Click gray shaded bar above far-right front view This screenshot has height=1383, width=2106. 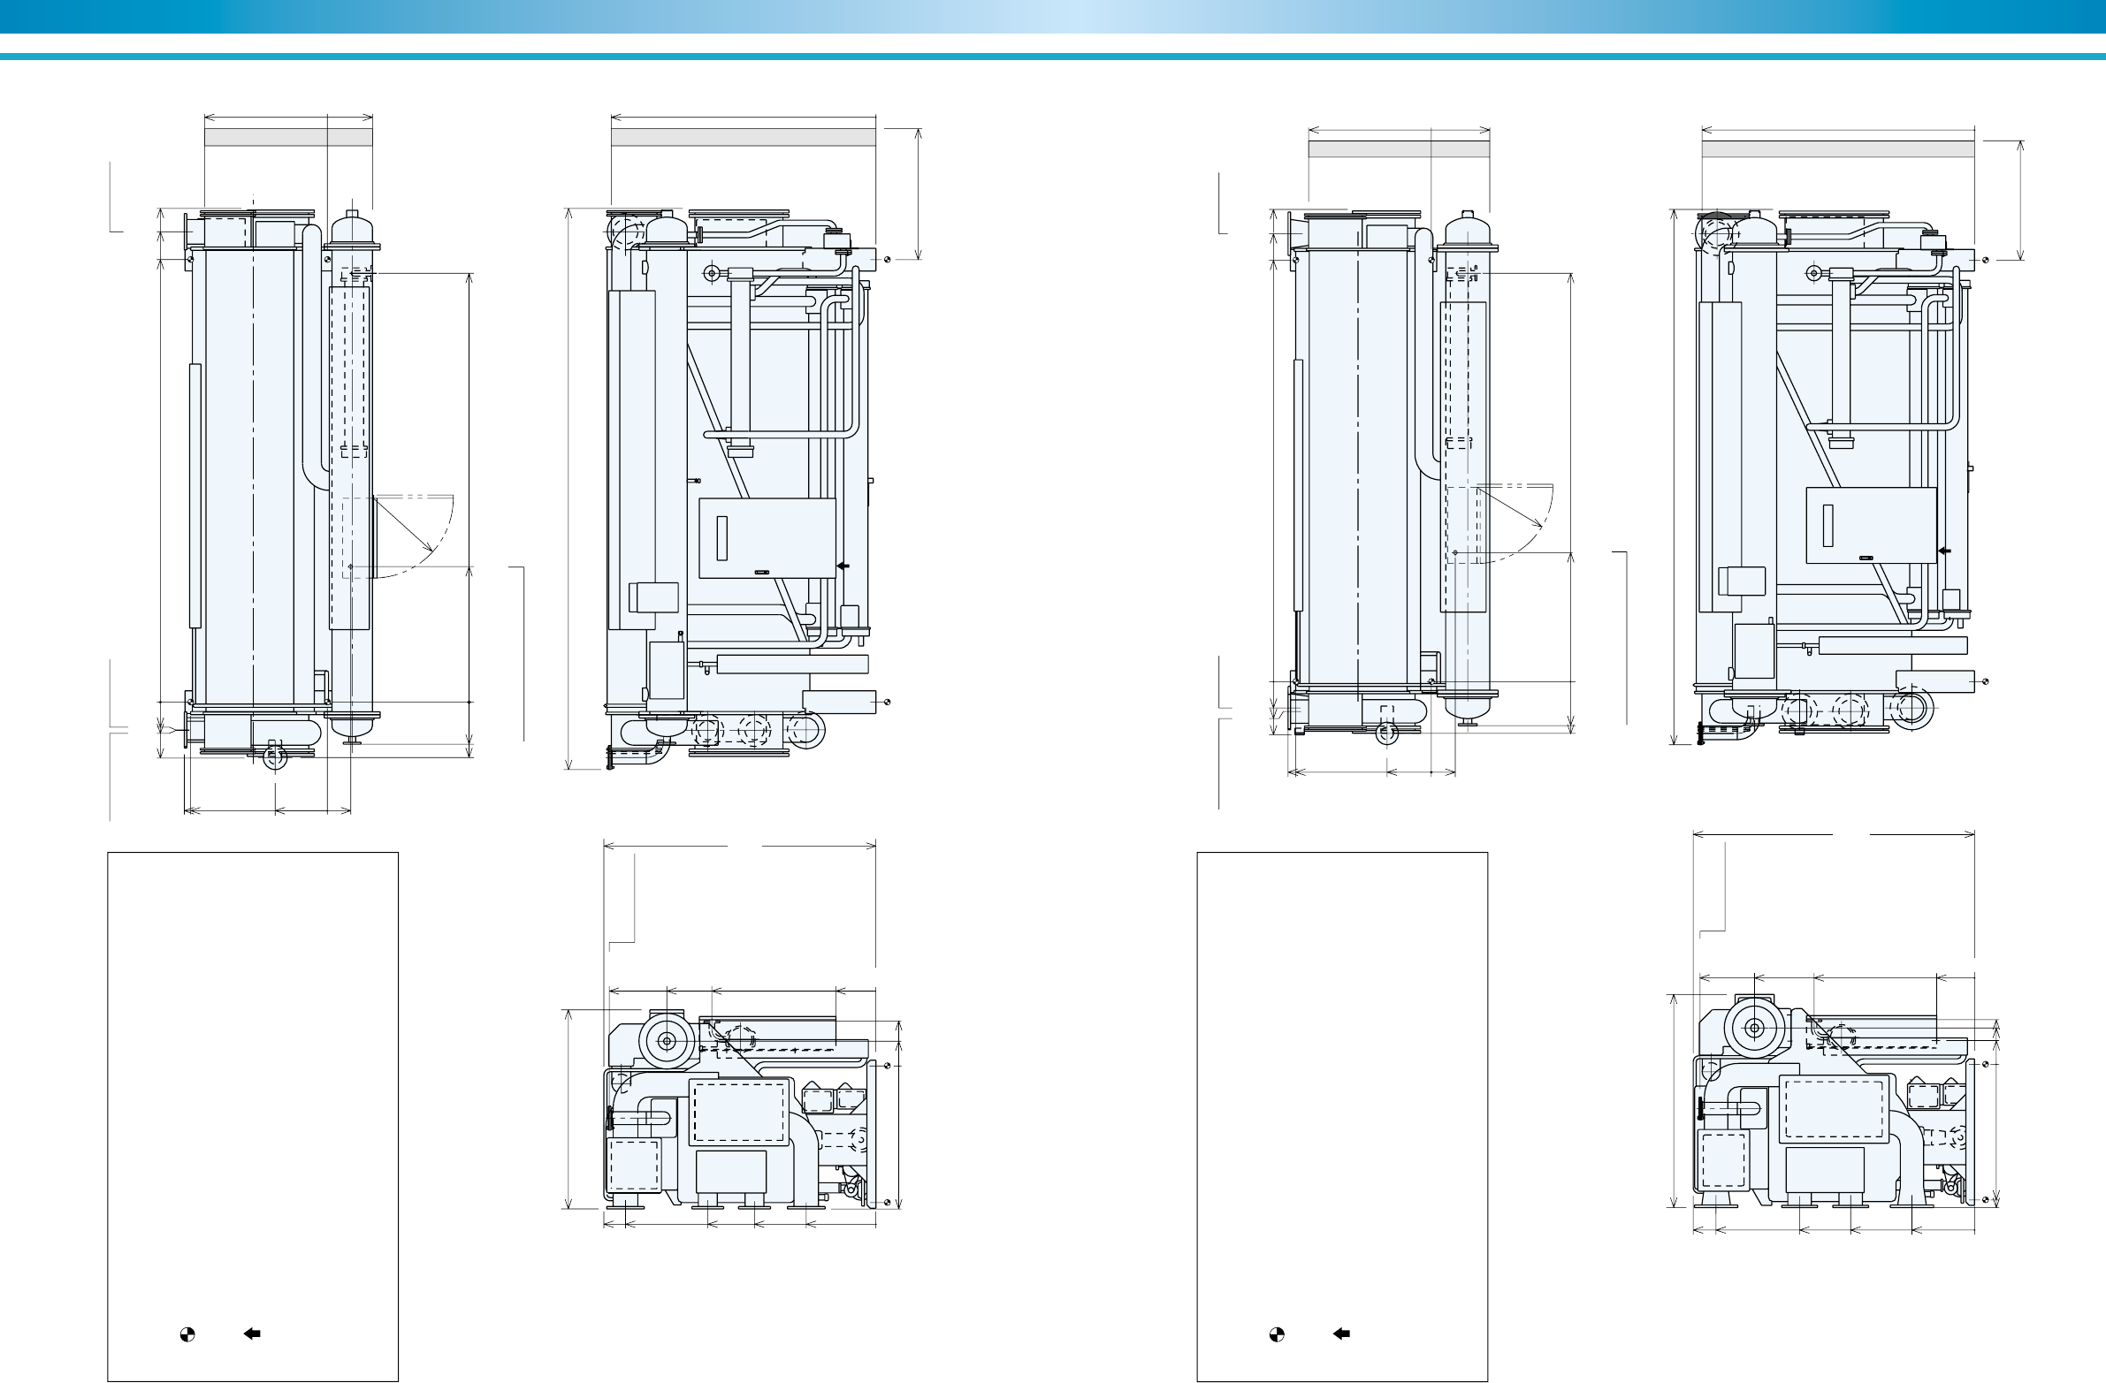[x=1838, y=148]
